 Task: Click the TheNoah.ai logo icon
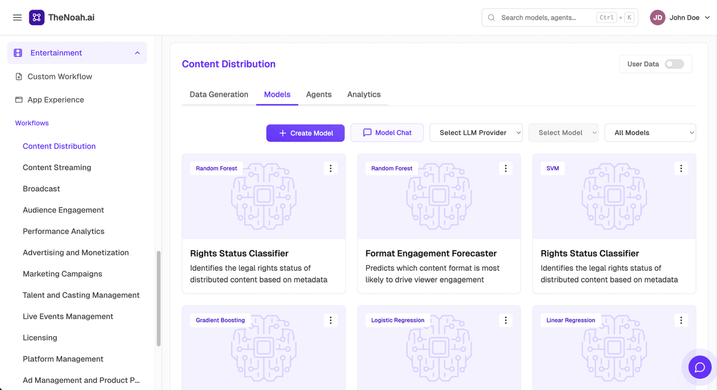(36, 17)
